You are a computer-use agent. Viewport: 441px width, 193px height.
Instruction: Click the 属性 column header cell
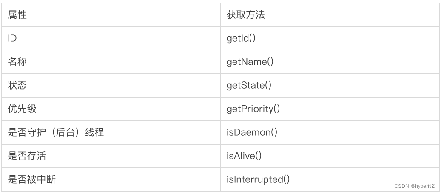pyautogui.click(x=17, y=15)
